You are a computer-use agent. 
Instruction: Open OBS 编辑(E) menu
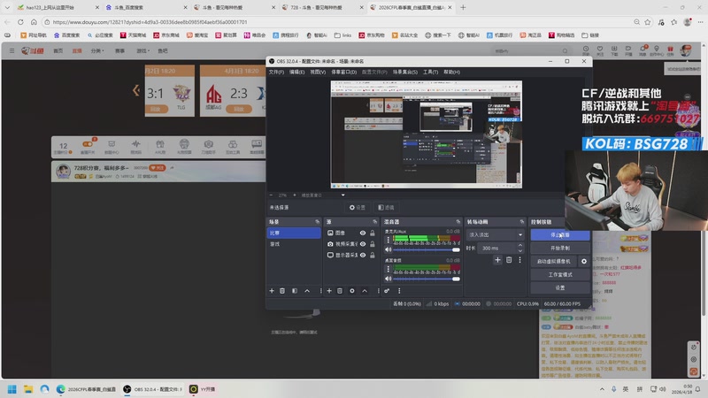tap(296, 72)
